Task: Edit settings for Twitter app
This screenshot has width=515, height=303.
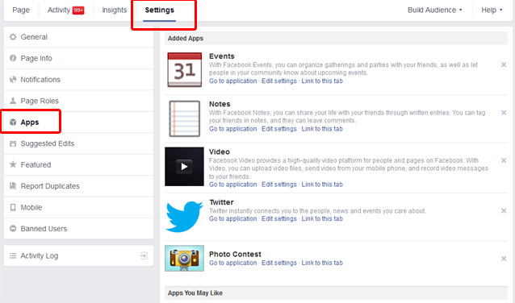Action: tap(279, 218)
